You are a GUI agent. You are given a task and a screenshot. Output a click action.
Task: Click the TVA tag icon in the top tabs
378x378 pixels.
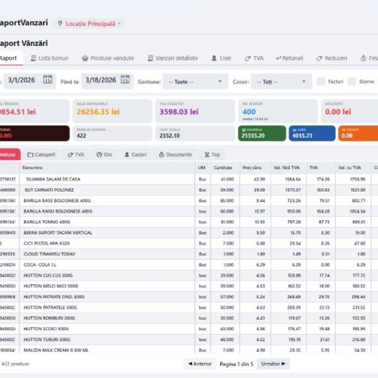tap(248, 59)
